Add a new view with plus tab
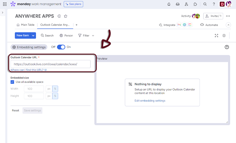Screen dimensions: 236x143 click(76, 25)
